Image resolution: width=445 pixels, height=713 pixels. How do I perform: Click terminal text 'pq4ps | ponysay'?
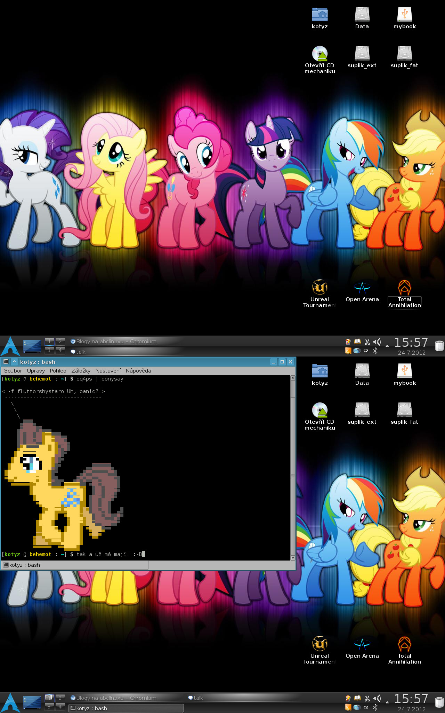(x=100, y=379)
